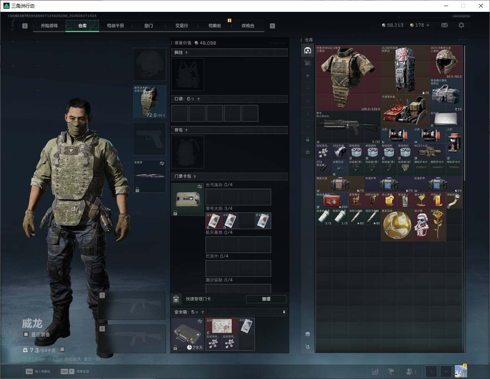Open warehouse sidebar gear settings
This screenshot has height=379, width=490.
click(x=308, y=152)
